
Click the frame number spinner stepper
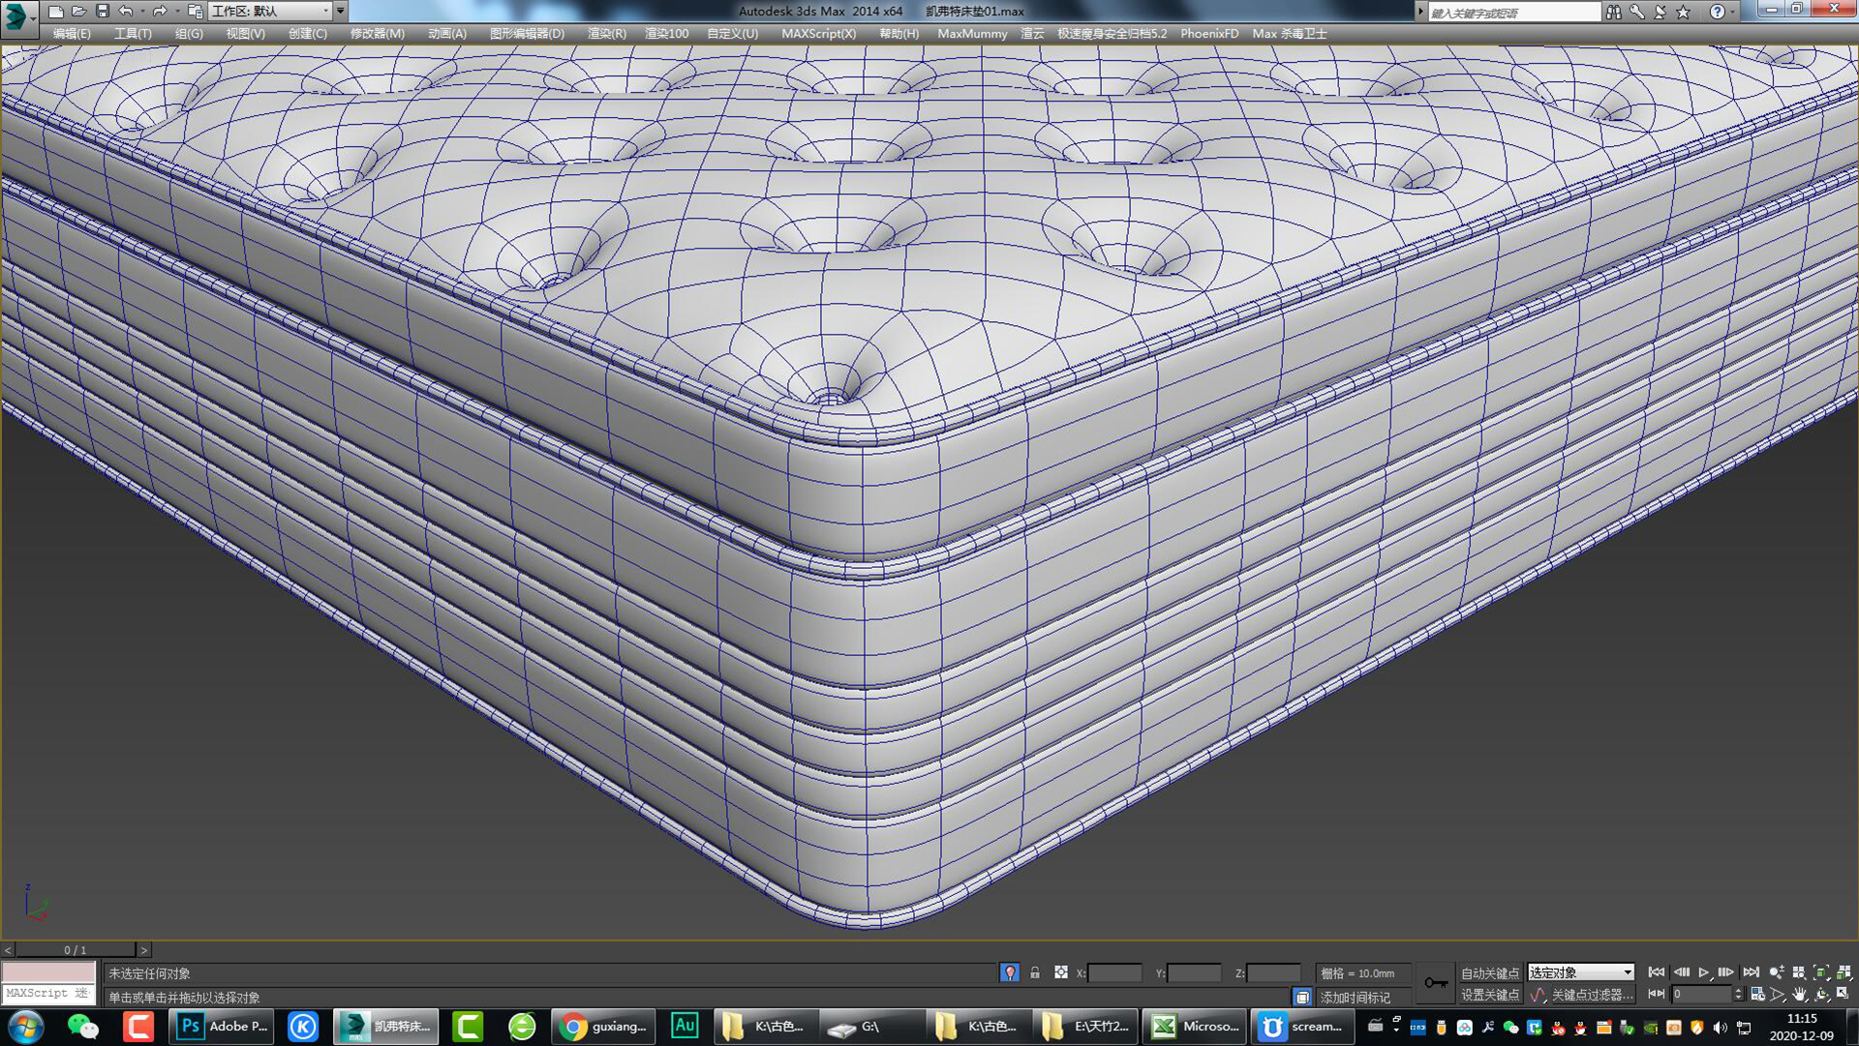point(1738,996)
